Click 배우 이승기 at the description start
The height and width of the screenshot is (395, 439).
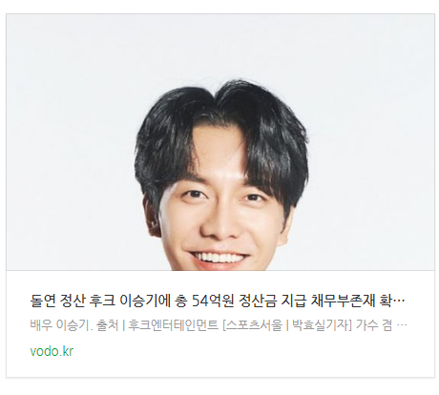pos(60,325)
